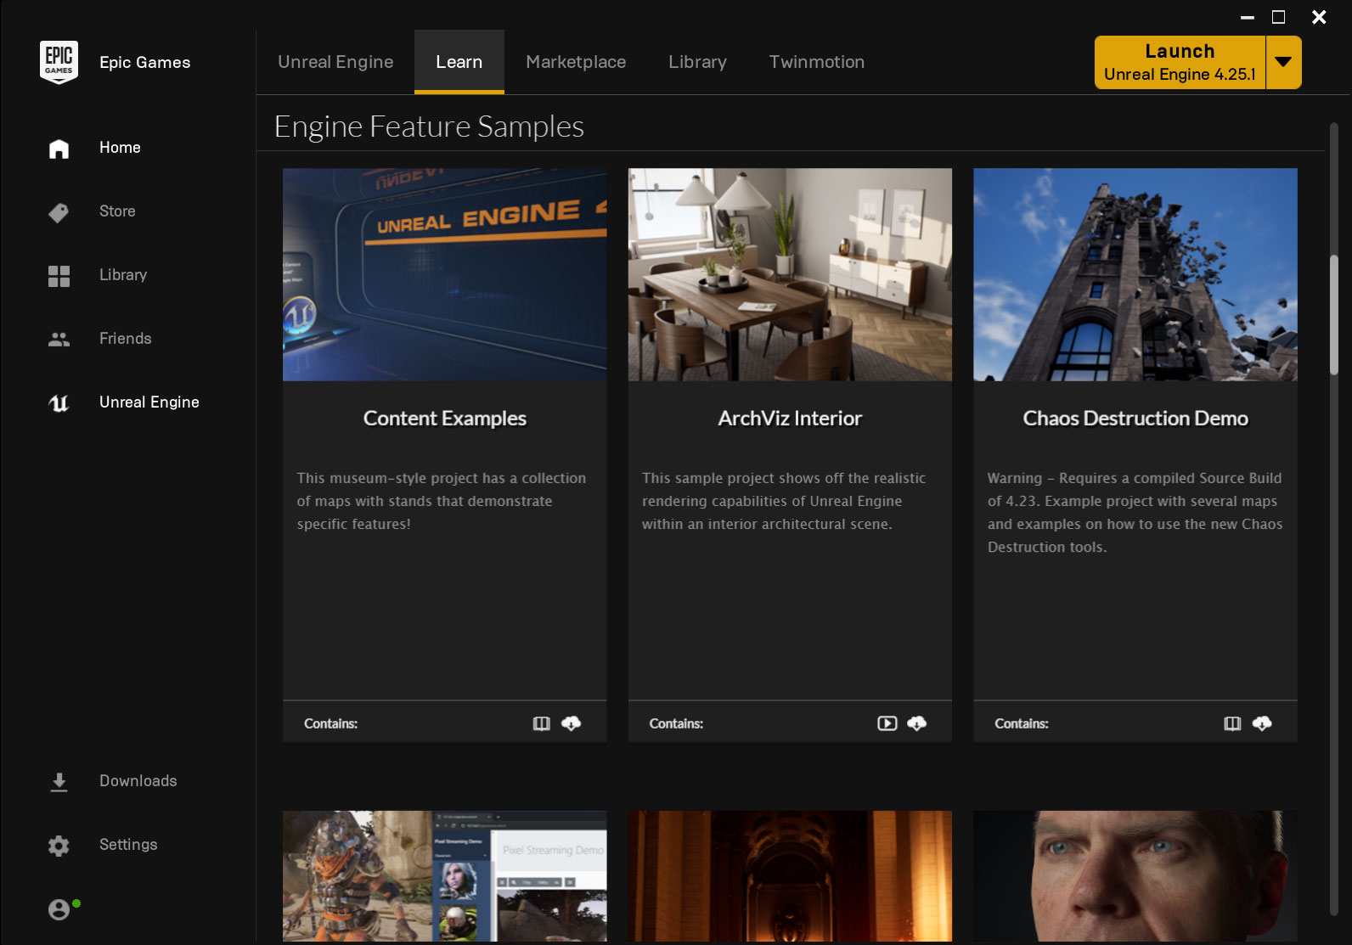Click the vertical scrollbar thumb

point(1333,314)
